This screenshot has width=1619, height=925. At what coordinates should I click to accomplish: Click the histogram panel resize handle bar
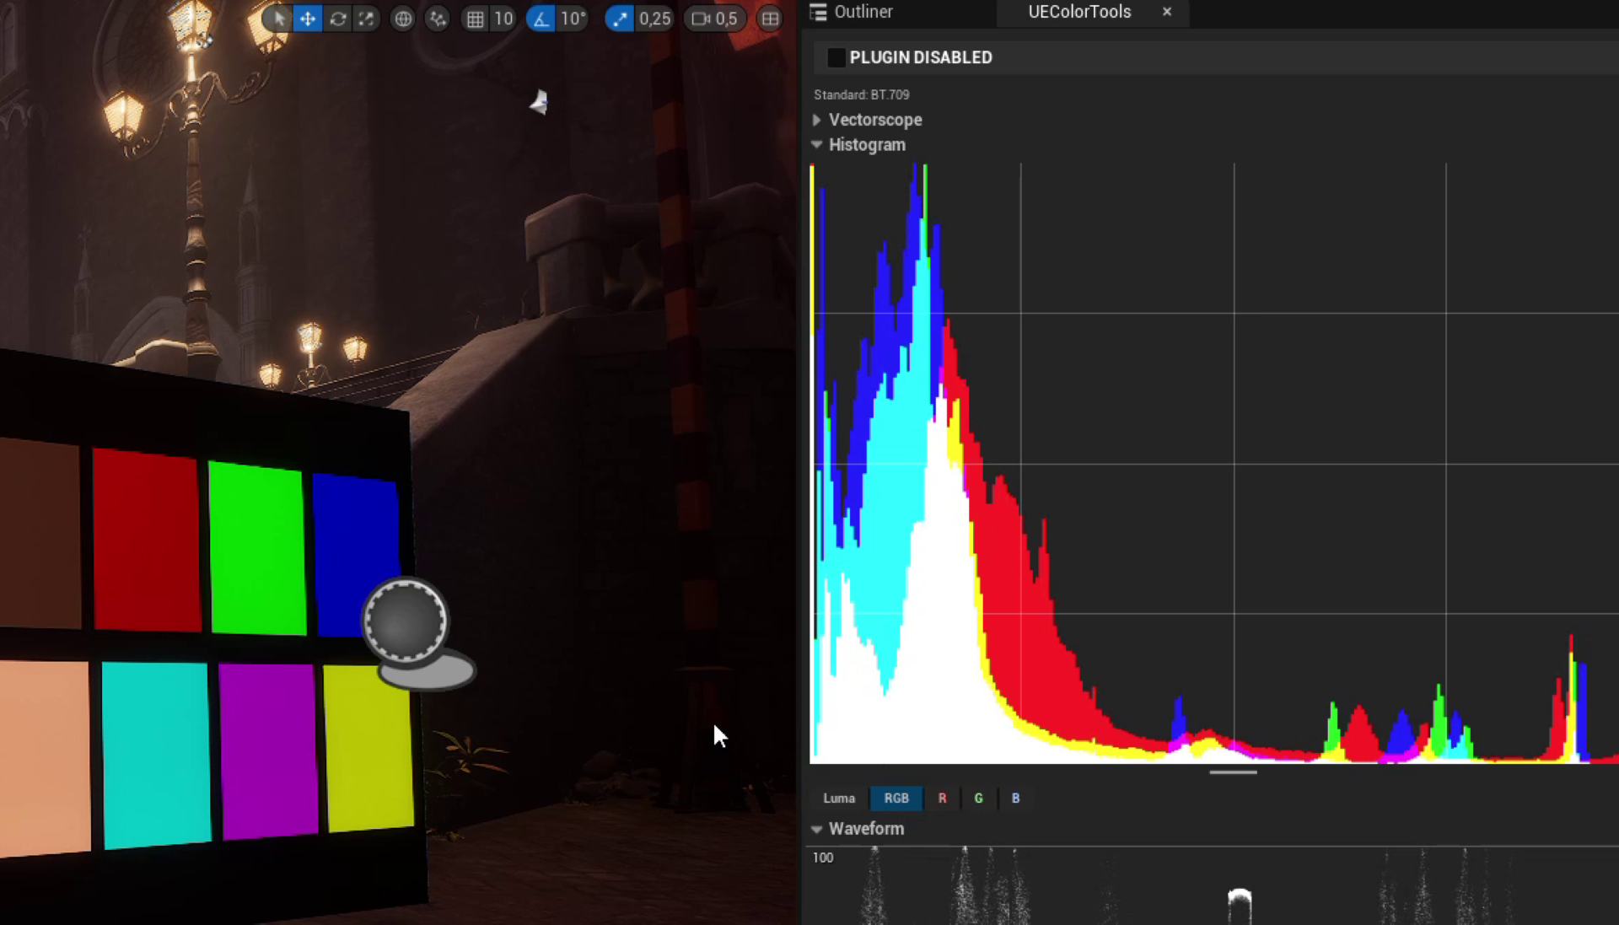[x=1233, y=772]
